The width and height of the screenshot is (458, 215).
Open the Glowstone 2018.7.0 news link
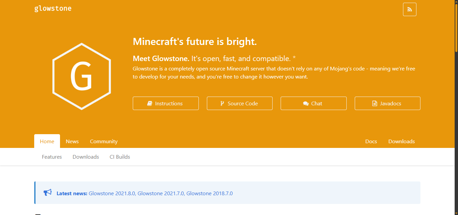pos(210,193)
